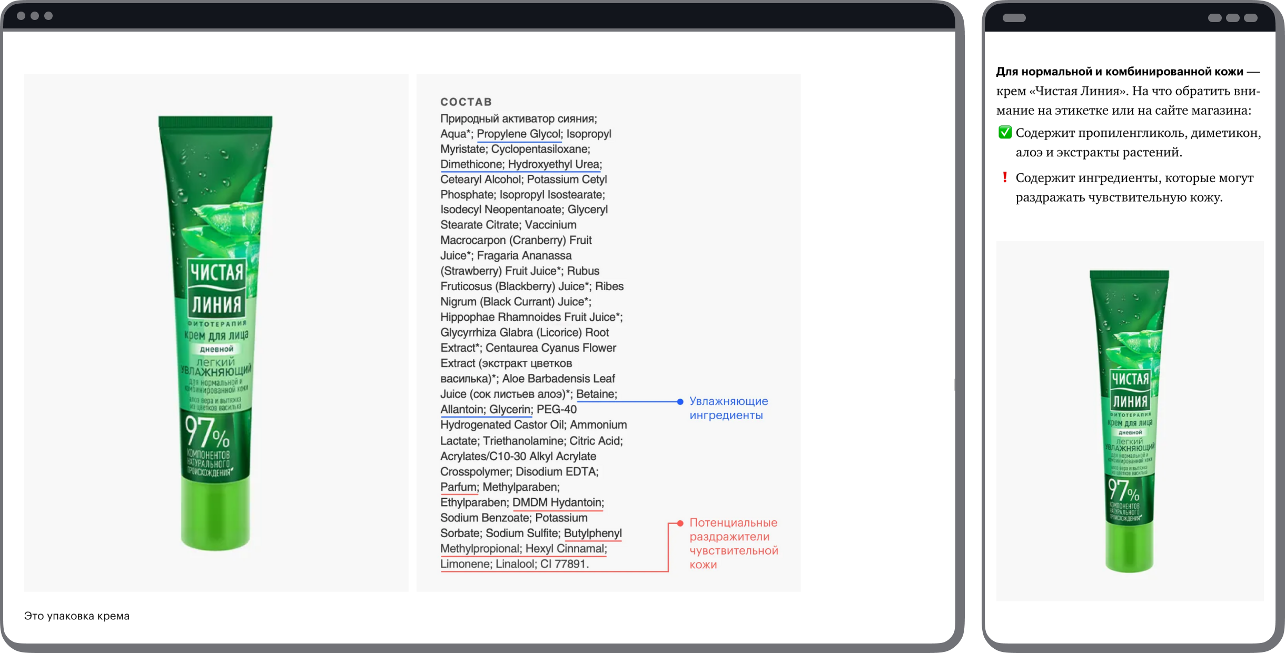Click the pill indicator on the mobile frame
The width and height of the screenshot is (1285, 653).
point(1014,18)
